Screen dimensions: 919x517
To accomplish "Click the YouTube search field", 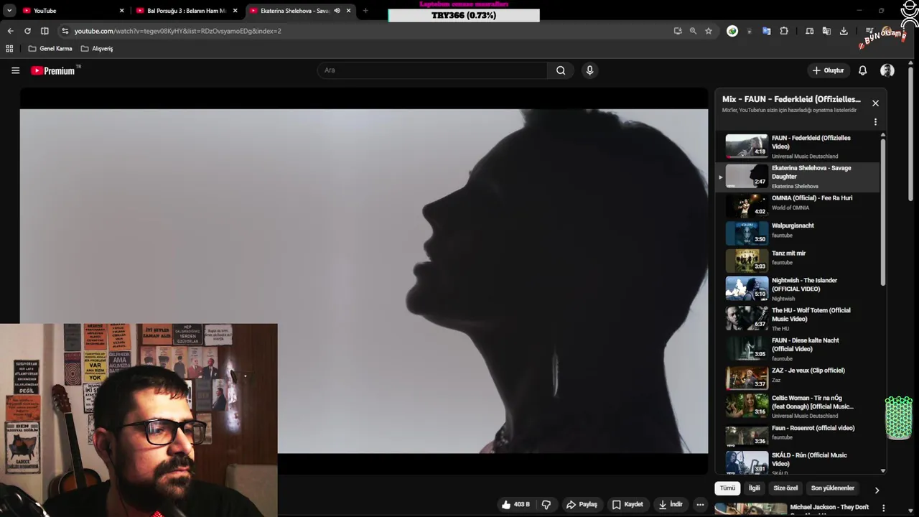I will tap(432, 70).
